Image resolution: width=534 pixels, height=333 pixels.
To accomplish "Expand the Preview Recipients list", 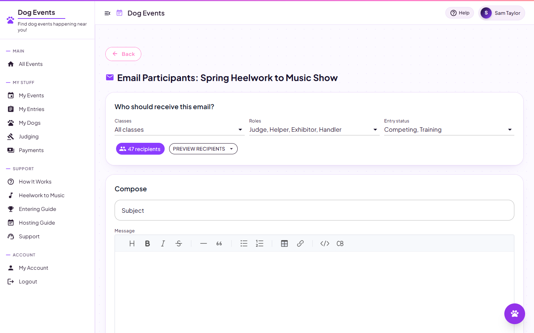I will point(203,149).
